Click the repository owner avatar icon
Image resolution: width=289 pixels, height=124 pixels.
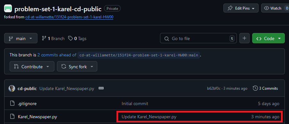pyautogui.click(x=8, y=8)
